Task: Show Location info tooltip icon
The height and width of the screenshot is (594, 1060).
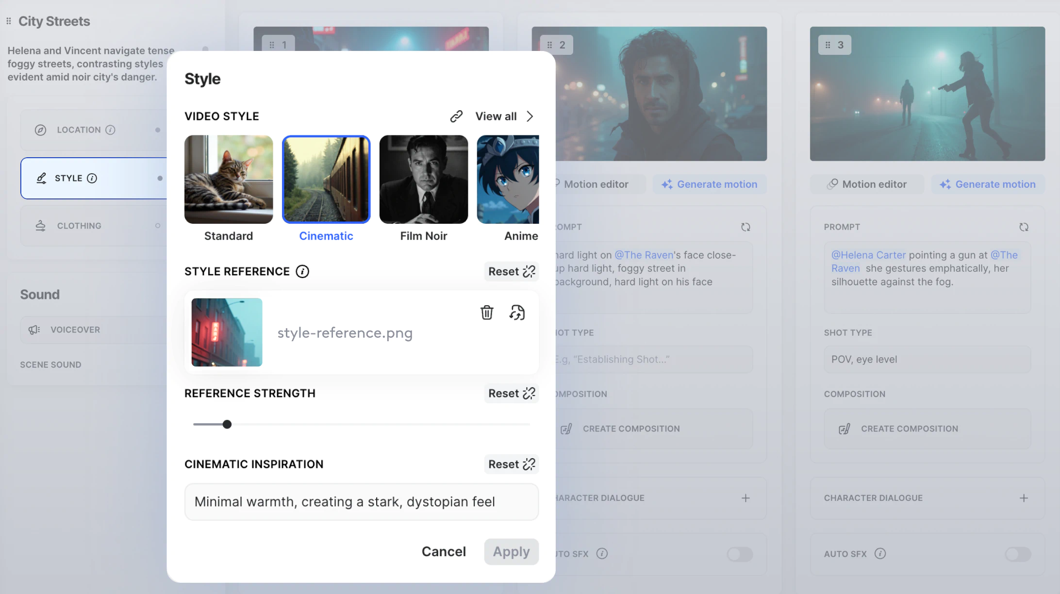Action: (x=111, y=130)
